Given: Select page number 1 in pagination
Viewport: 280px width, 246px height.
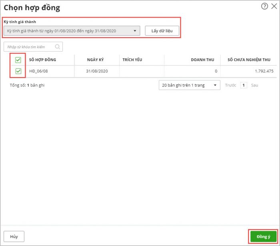Looking at the screenshot, I should tap(244, 85).
